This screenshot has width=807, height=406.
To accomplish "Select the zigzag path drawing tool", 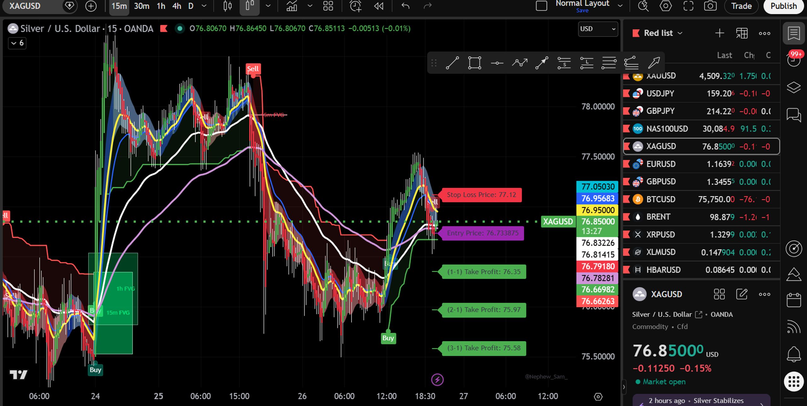I will point(520,63).
